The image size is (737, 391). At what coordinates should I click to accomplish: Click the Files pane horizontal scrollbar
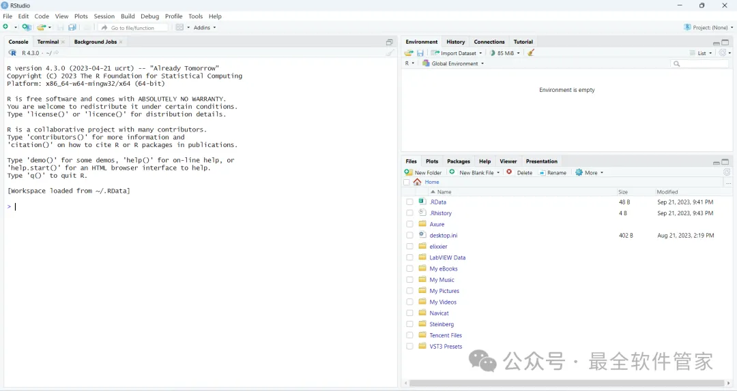tap(567, 383)
